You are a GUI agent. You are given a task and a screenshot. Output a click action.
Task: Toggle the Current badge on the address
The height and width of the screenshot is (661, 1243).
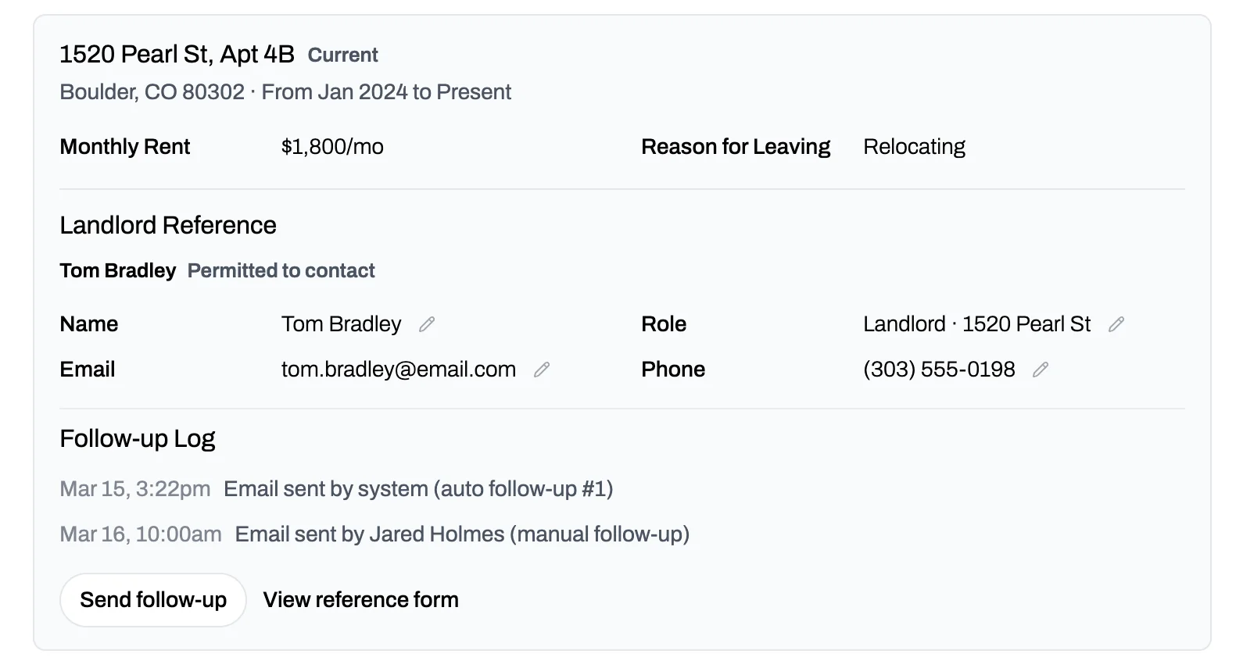point(342,55)
